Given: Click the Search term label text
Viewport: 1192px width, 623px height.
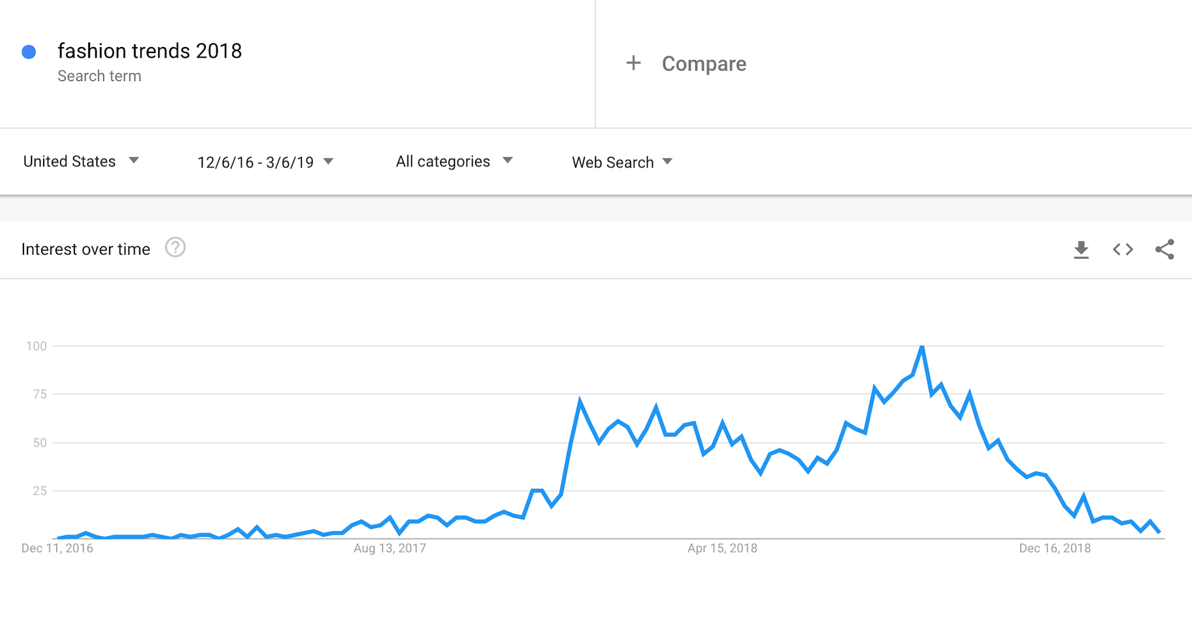Looking at the screenshot, I should coord(99,76).
